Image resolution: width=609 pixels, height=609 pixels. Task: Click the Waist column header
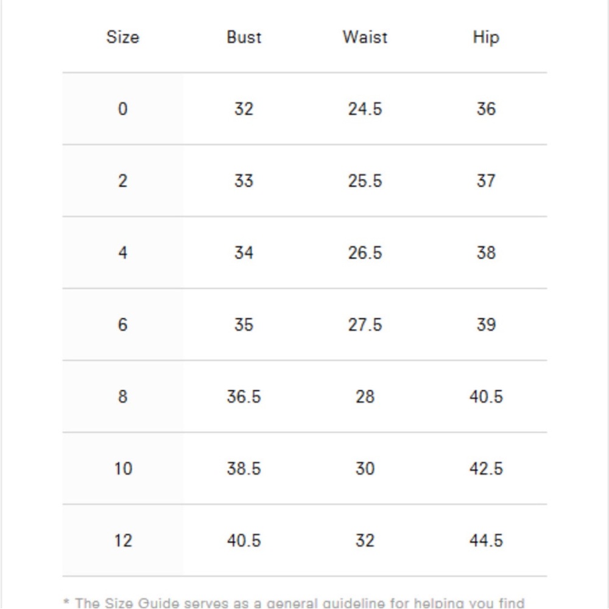coord(365,37)
